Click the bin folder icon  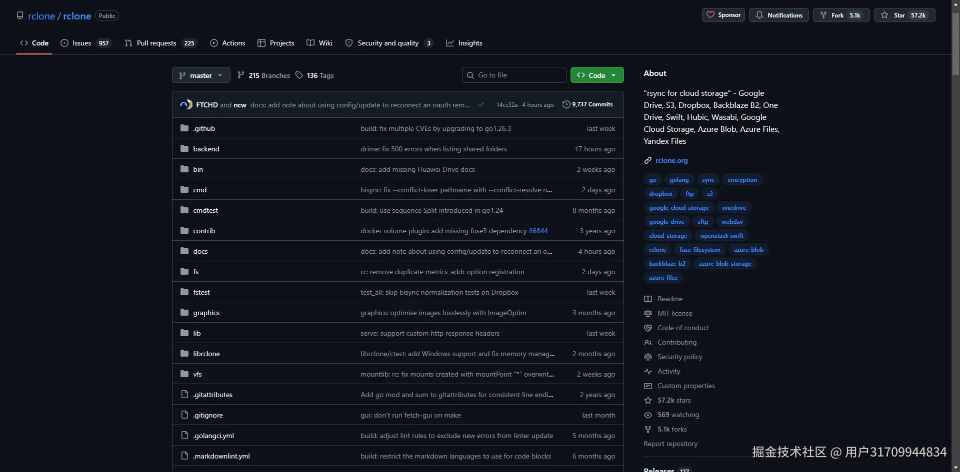[x=184, y=169]
